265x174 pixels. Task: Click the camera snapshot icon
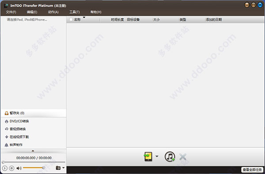[58, 168]
